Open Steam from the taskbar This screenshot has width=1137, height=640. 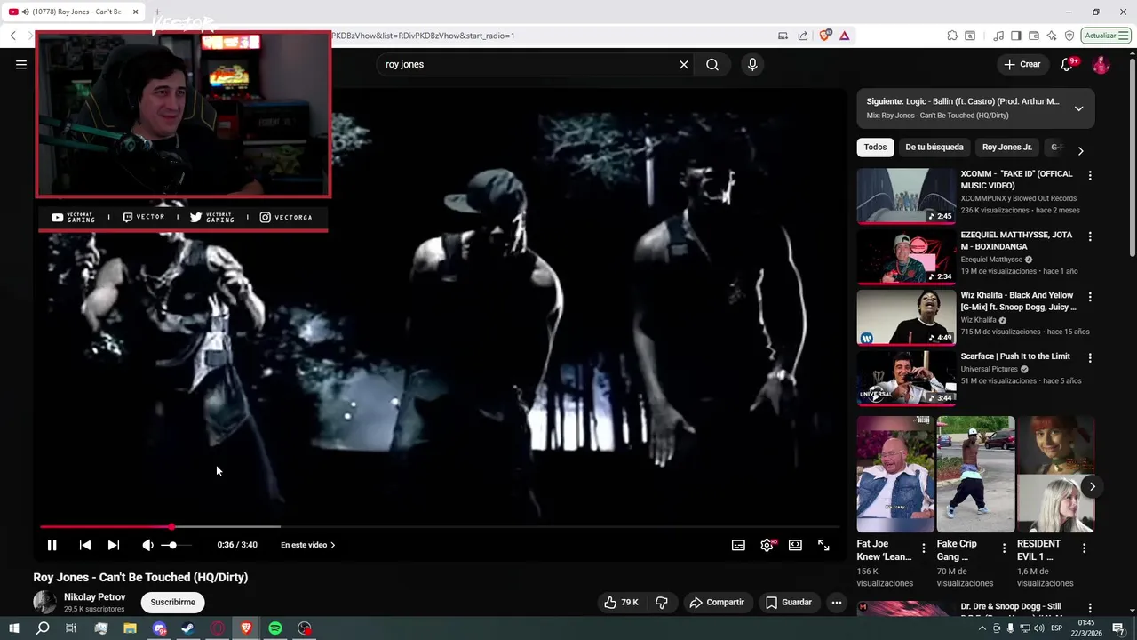click(188, 628)
